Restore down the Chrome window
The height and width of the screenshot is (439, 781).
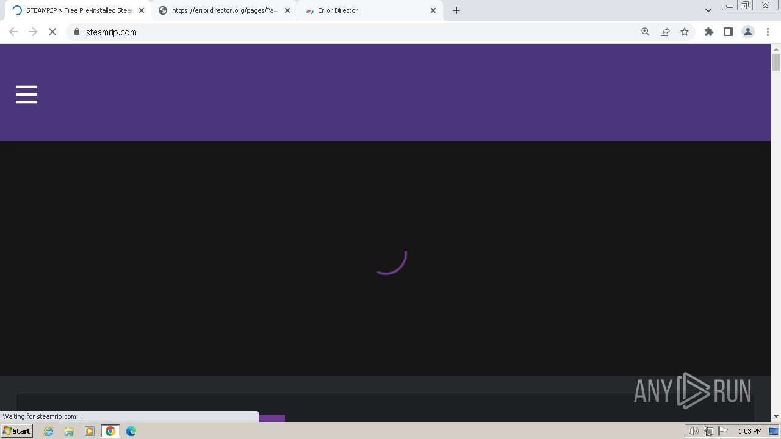[x=745, y=5]
